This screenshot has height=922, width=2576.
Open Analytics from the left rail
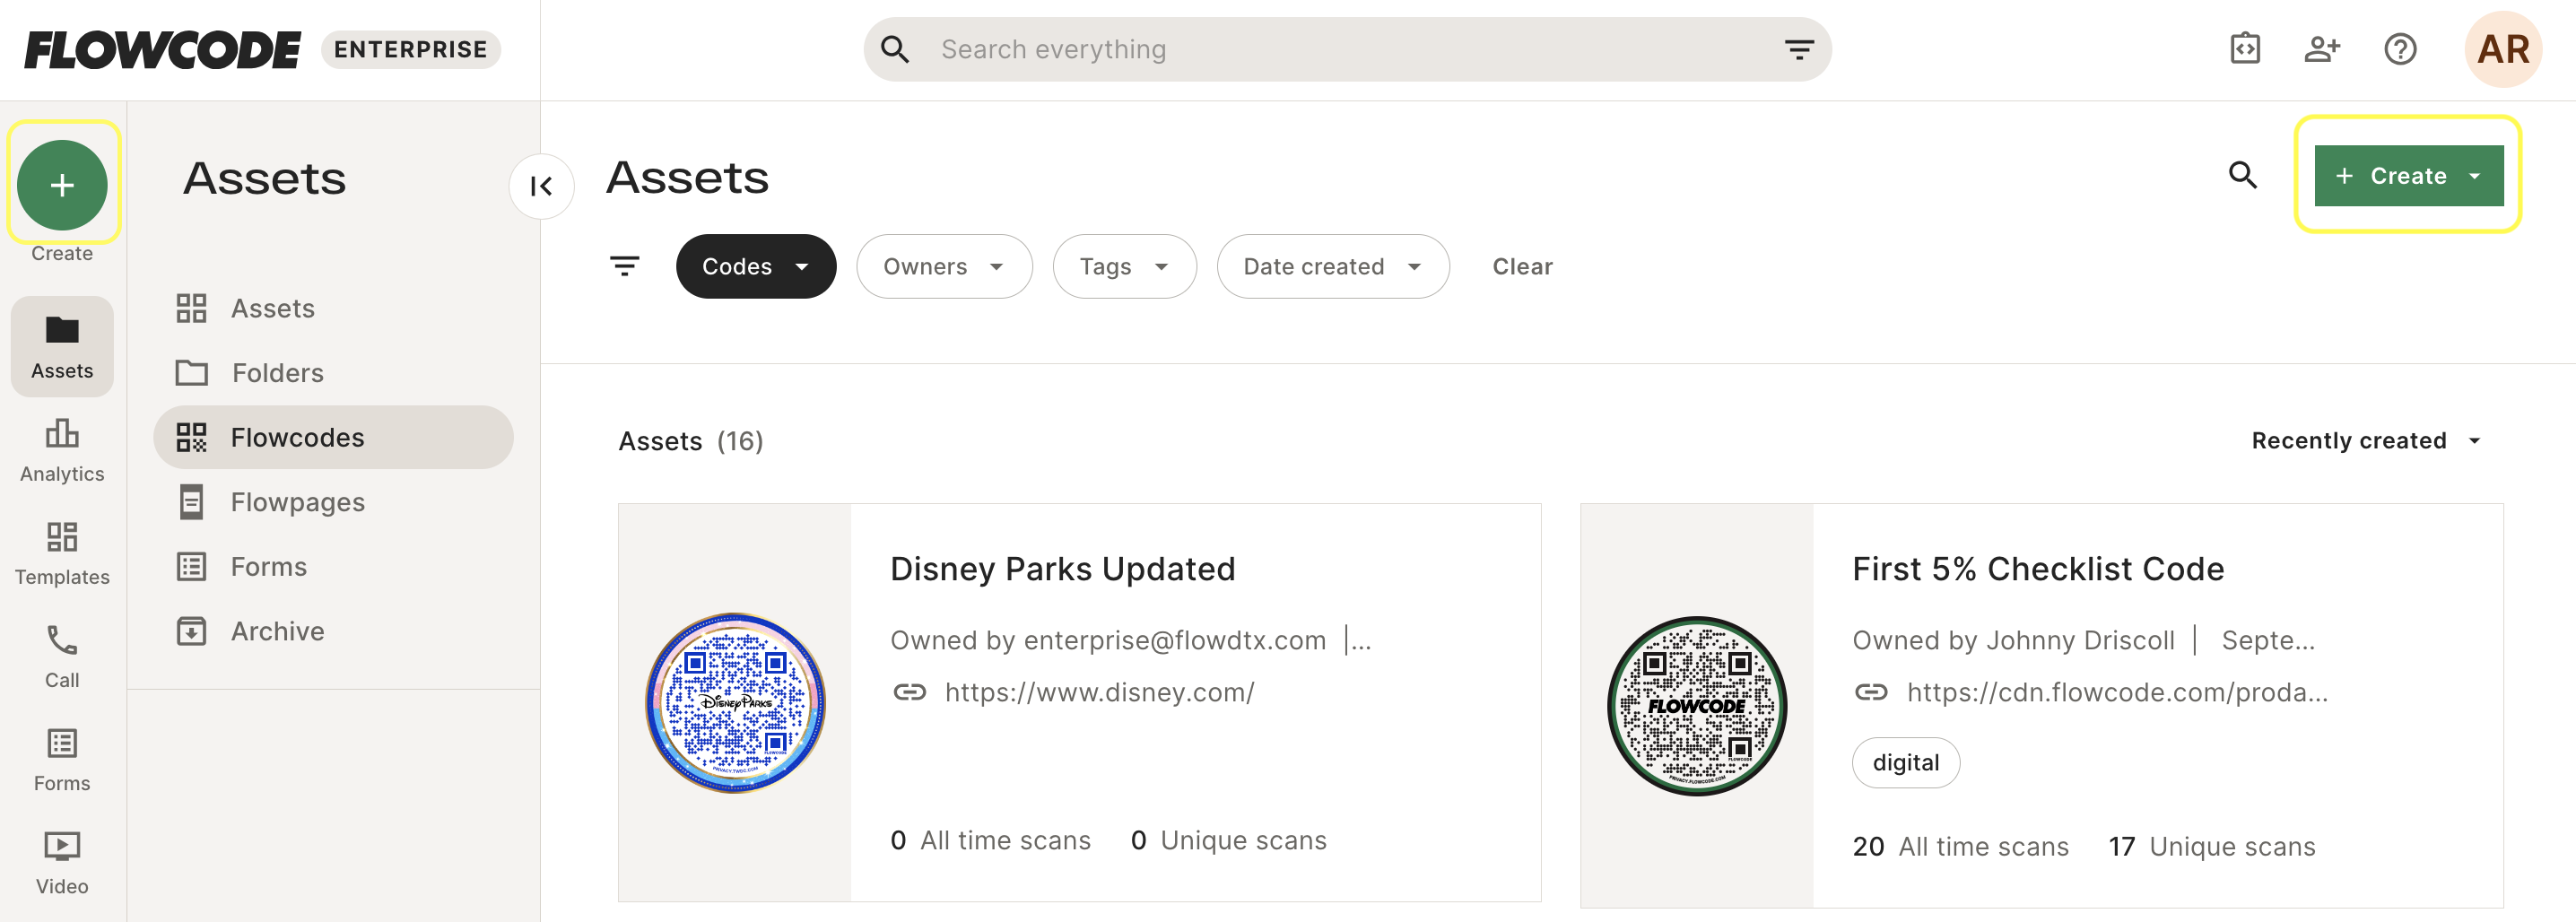pos(62,451)
